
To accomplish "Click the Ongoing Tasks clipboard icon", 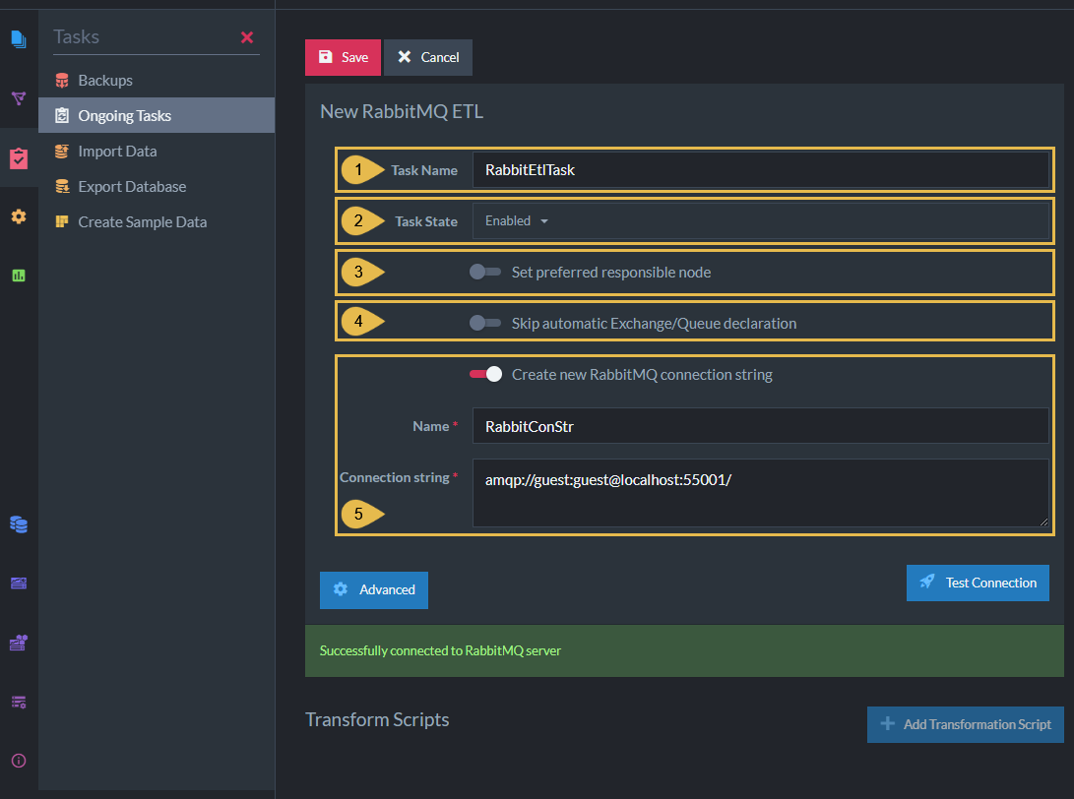I will tap(62, 116).
